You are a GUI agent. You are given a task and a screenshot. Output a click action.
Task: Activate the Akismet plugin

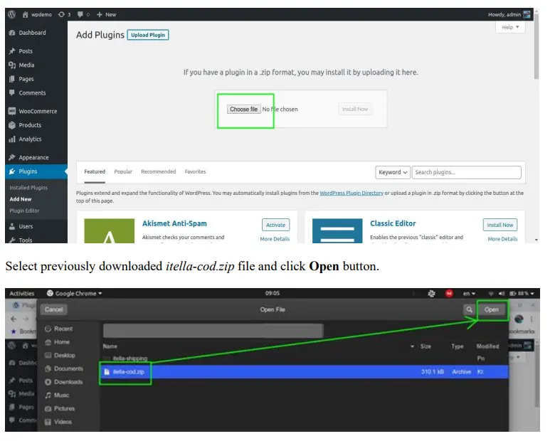tap(275, 225)
